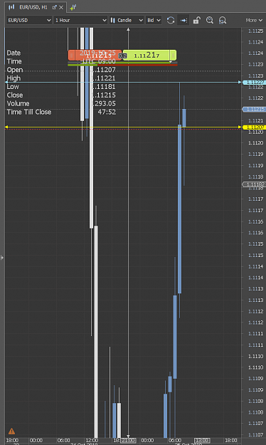The image size is (266, 445).
Task: Toggle the chart auto-shift button
Action: click(x=183, y=20)
